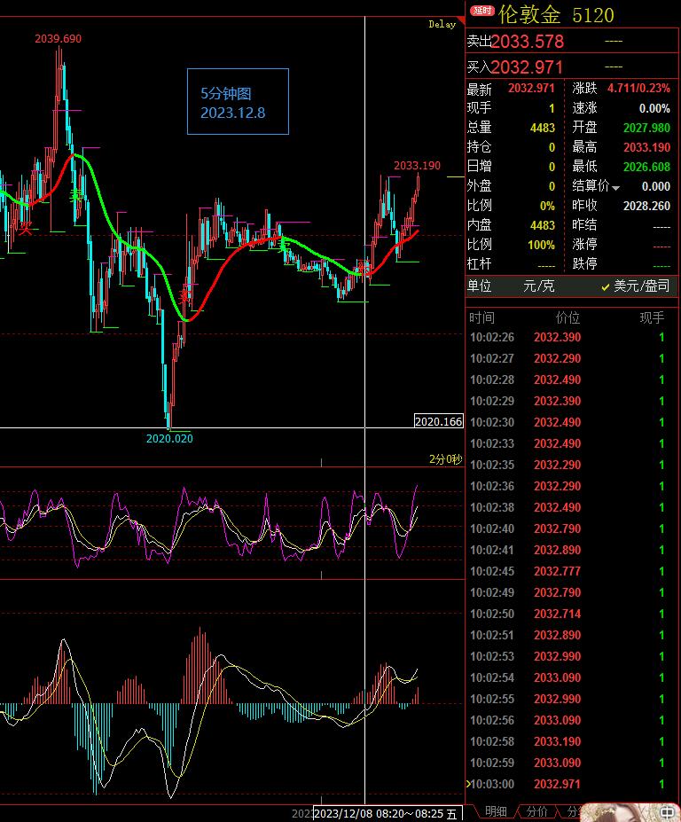This screenshot has height=822, width=681.
Task: Click the 最低 value 2026.608
Action: pos(646,167)
